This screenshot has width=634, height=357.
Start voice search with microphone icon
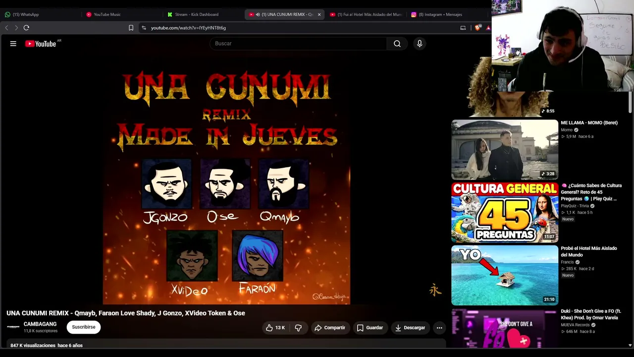coord(420,44)
